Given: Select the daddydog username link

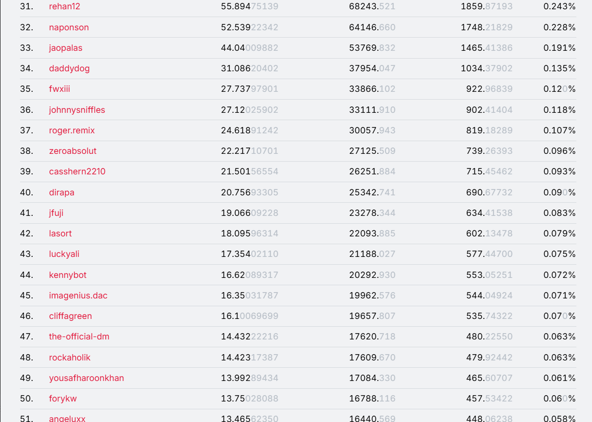Looking at the screenshot, I should 69,68.
